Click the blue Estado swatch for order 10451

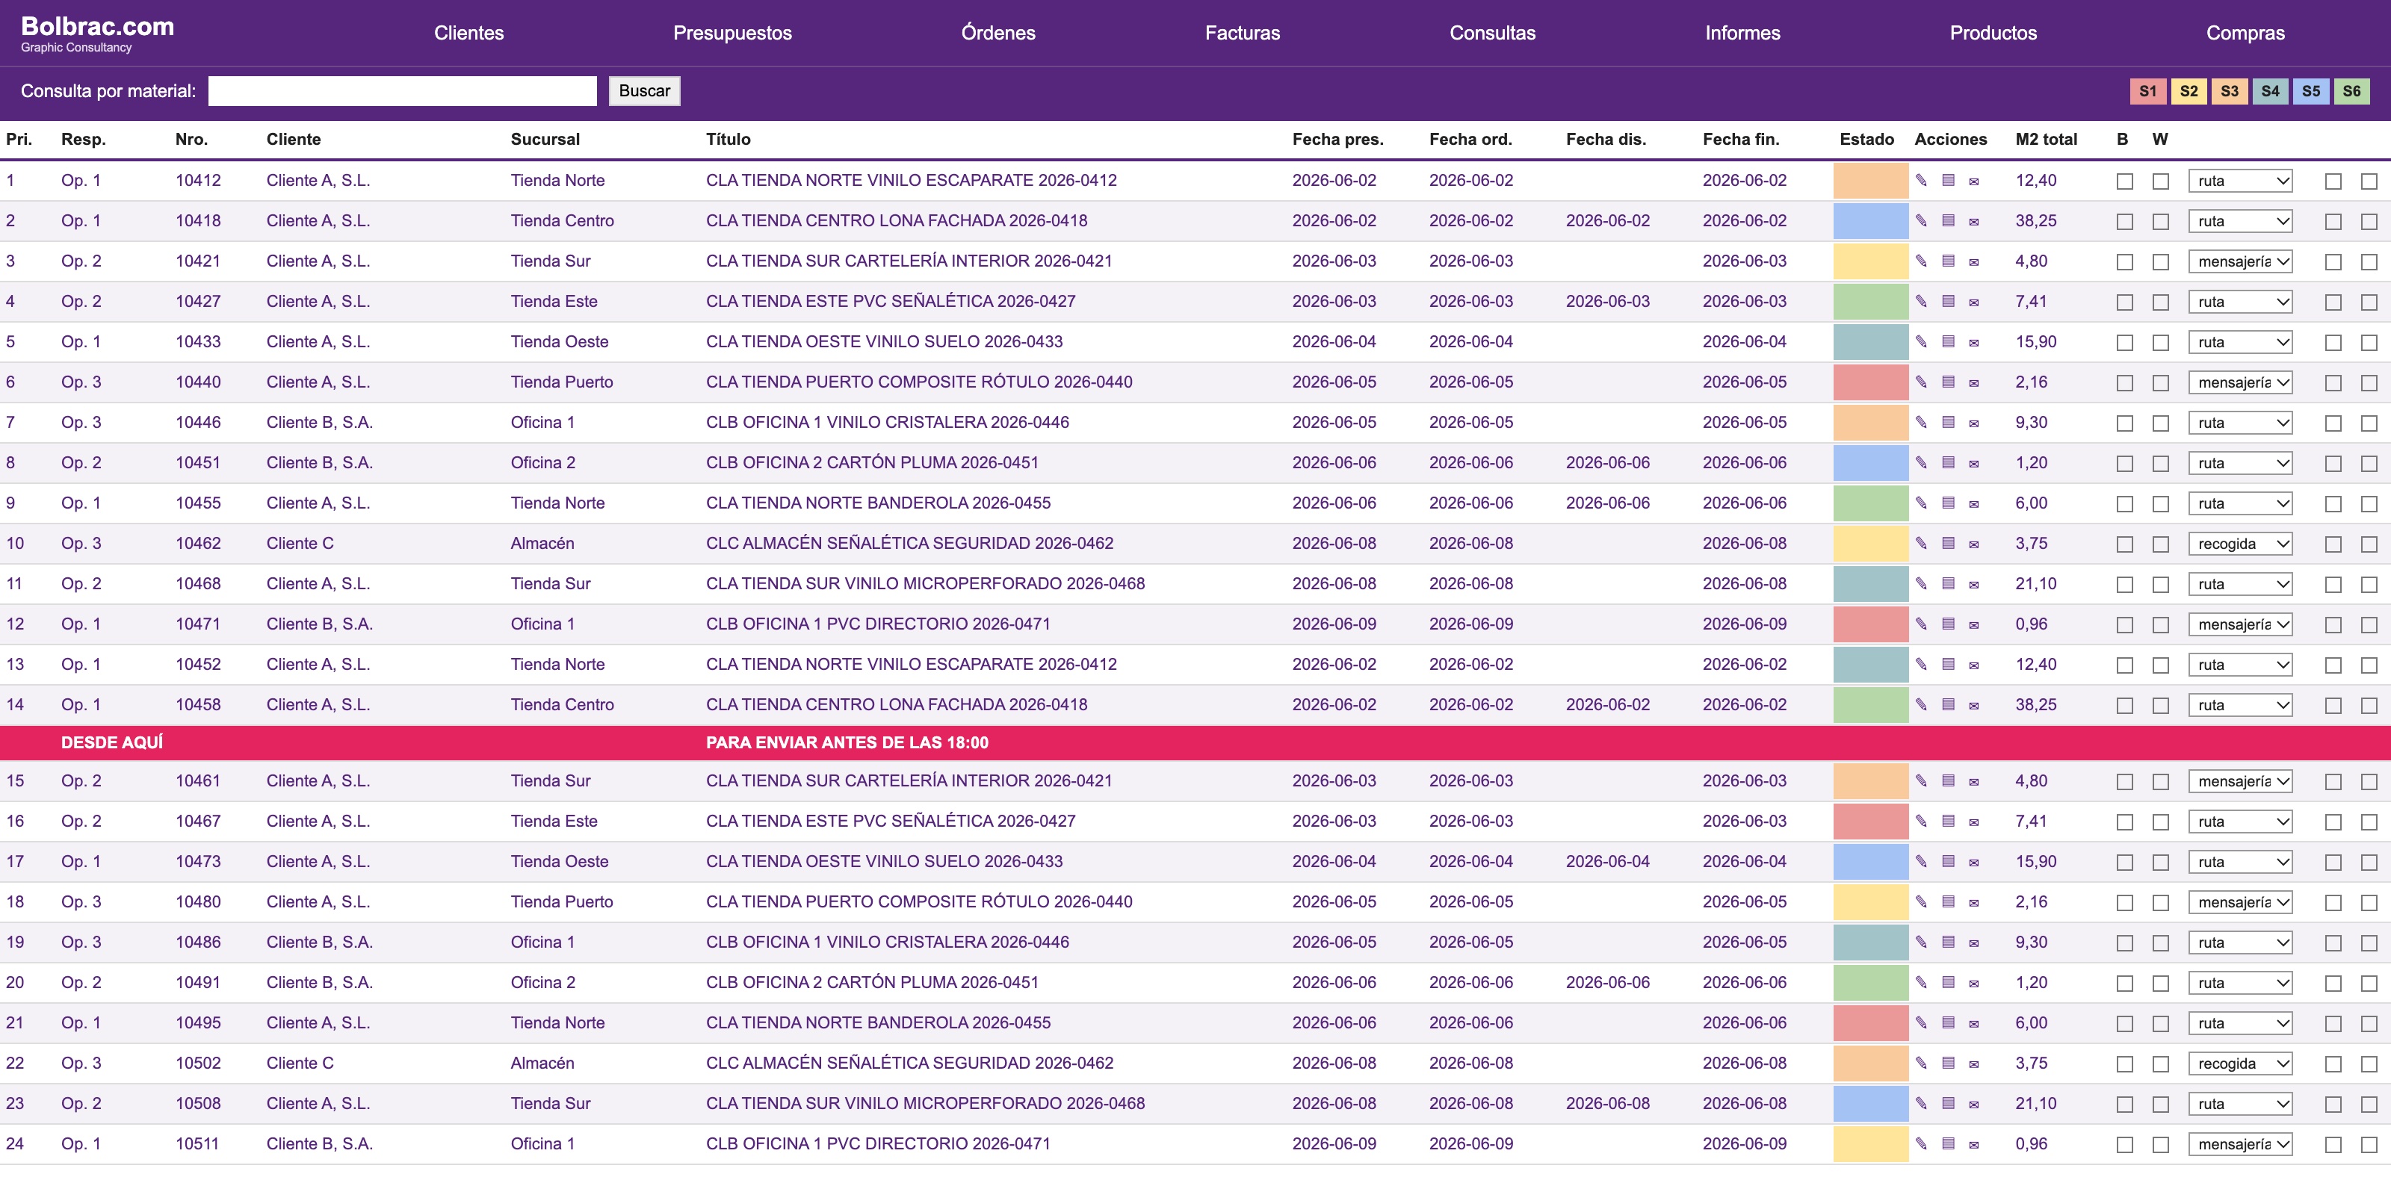[1870, 463]
